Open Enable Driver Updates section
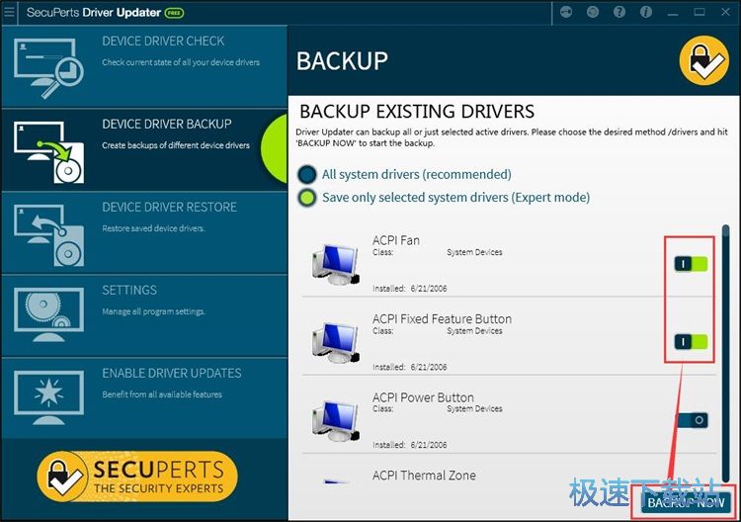The height and width of the screenshot is (522, 741). coord(144,397)
